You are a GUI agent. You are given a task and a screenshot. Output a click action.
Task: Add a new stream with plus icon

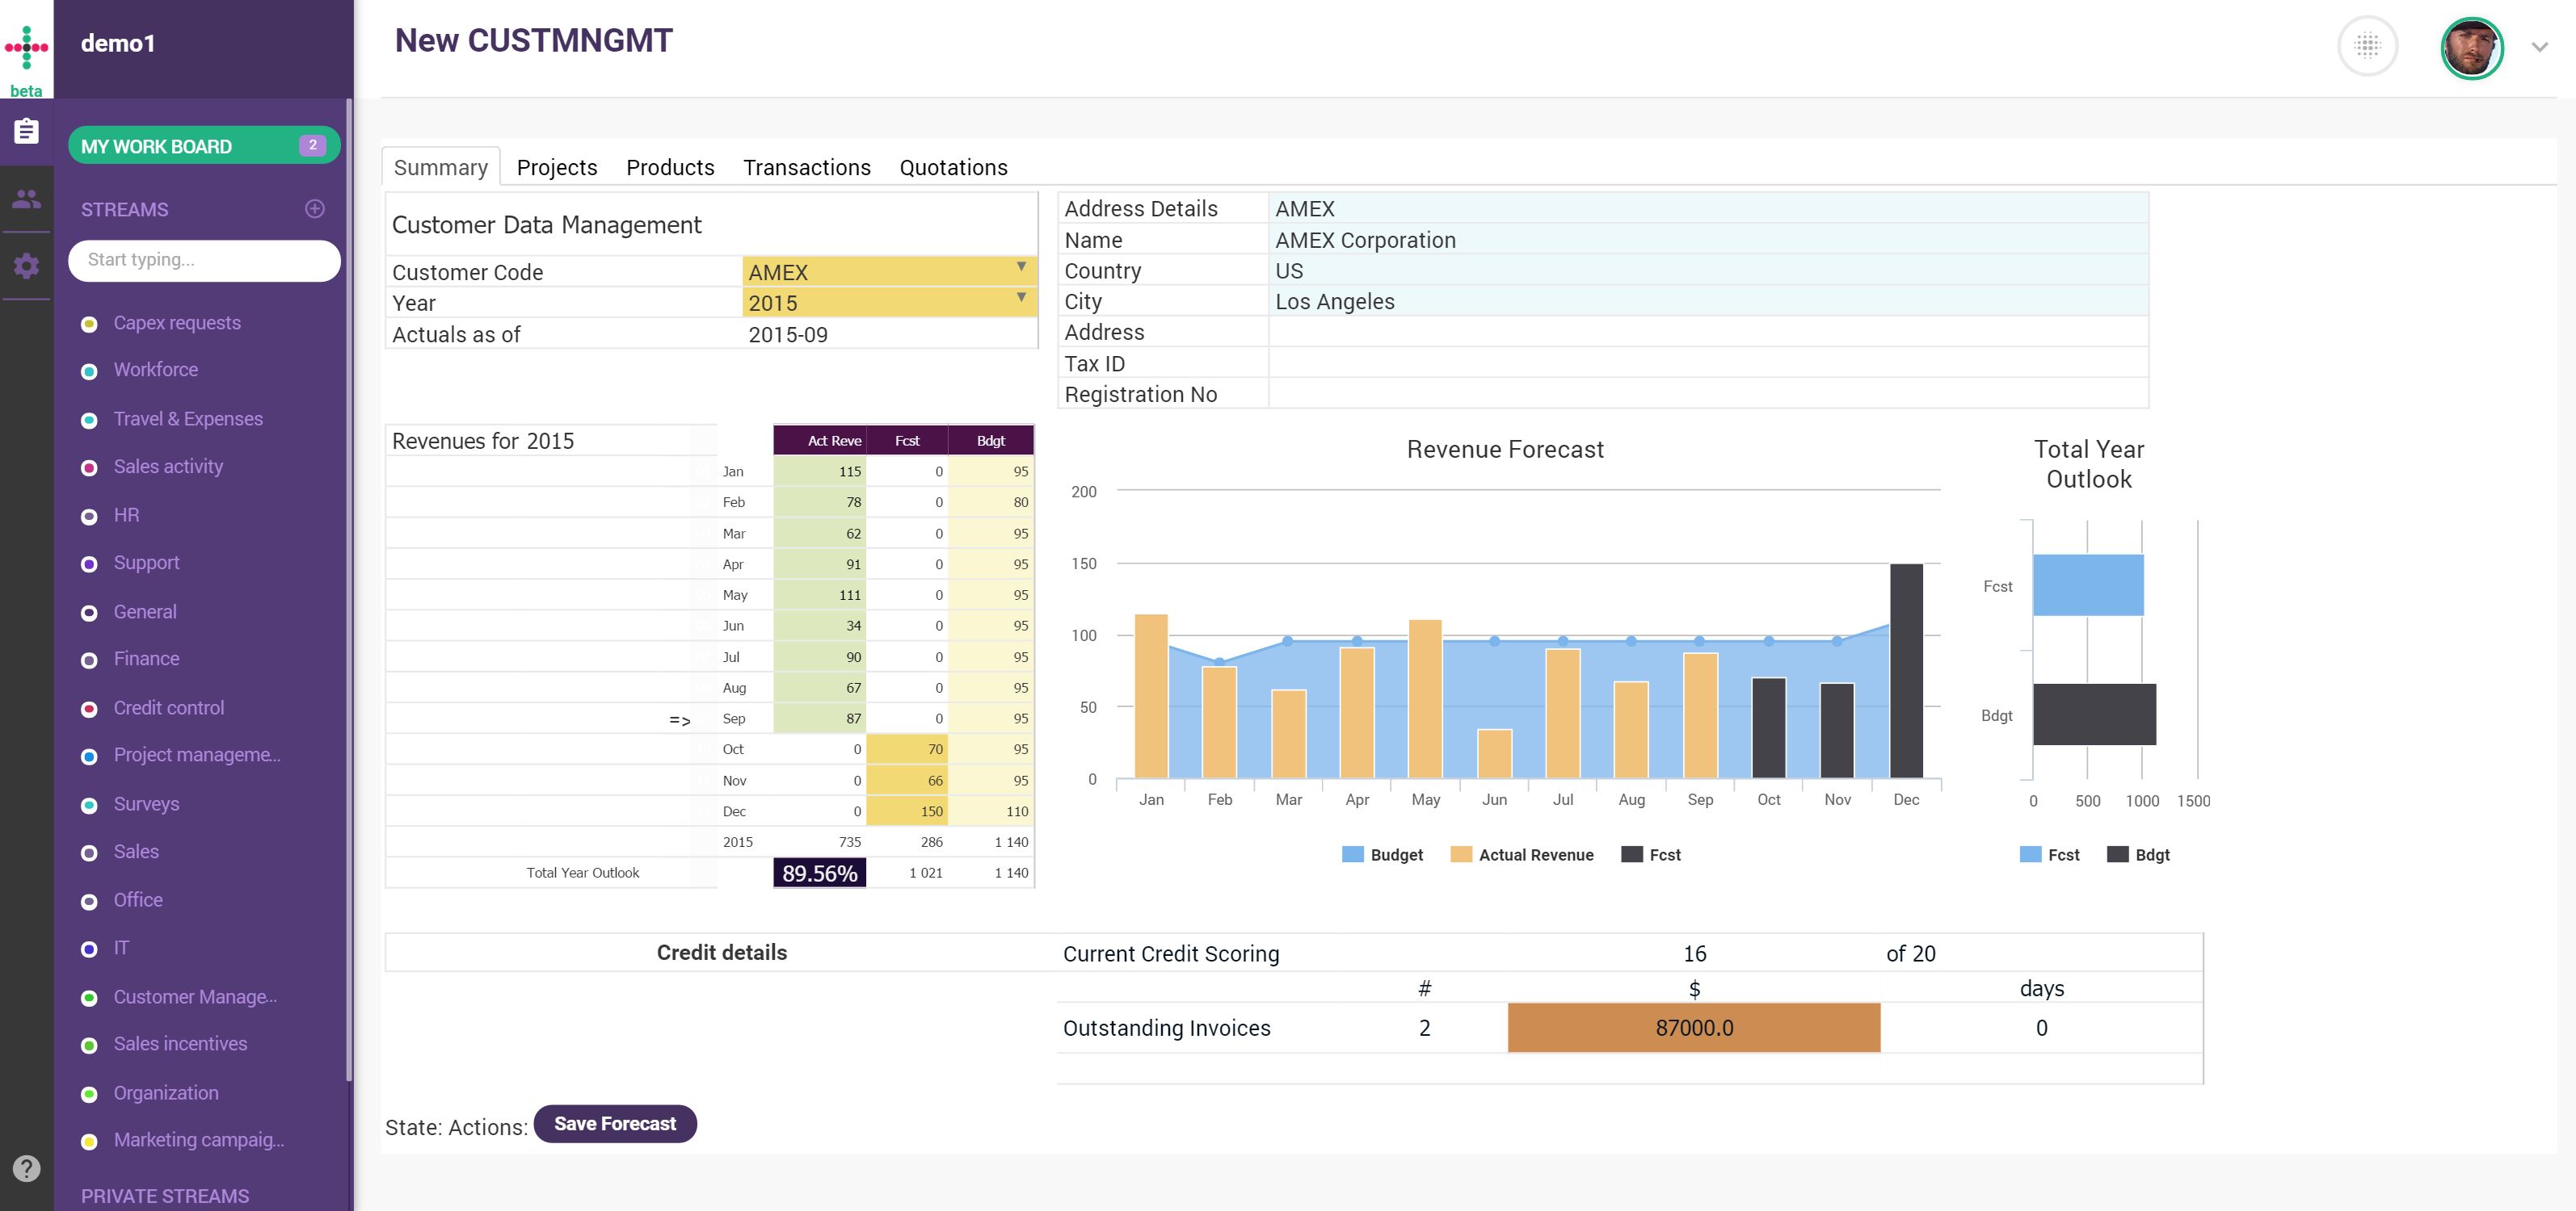pos(315,209)
